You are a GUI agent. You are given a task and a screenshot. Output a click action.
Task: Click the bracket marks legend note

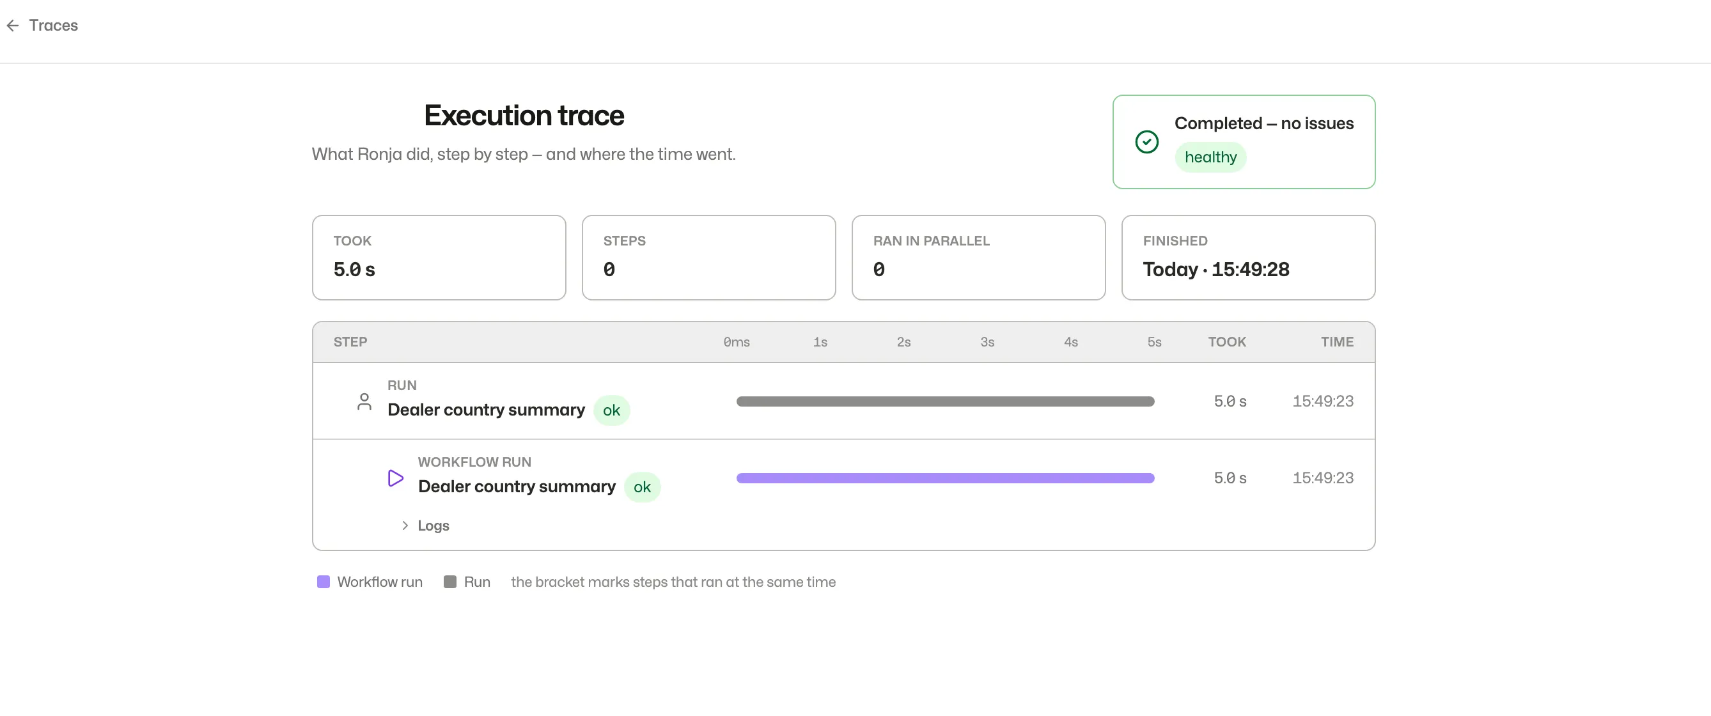[673, 582]
